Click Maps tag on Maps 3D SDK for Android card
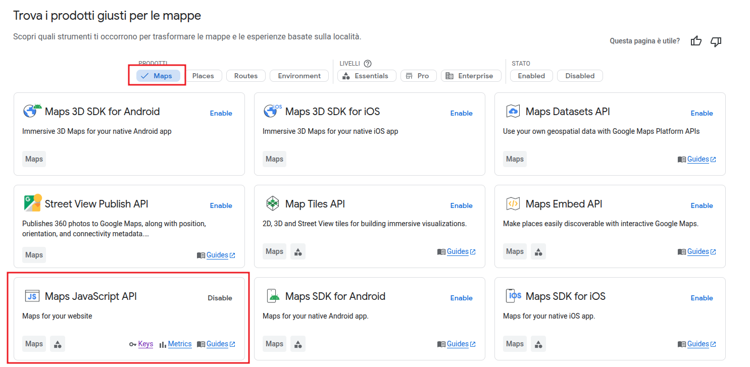This screenshot has height=367, width=750. click(x=34, y=159)
